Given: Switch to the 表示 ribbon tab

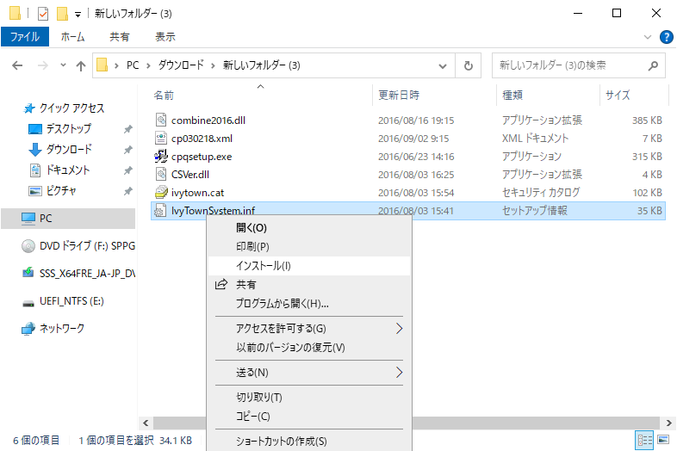Looking at the screenshot, I should click(x=165, y=37).
